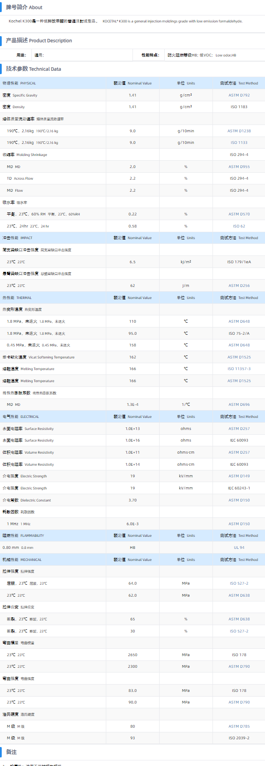This screenshot has width=265, height=766.
Task: Click the ASTM D1238 test method link
Action: tap(239, 131)
